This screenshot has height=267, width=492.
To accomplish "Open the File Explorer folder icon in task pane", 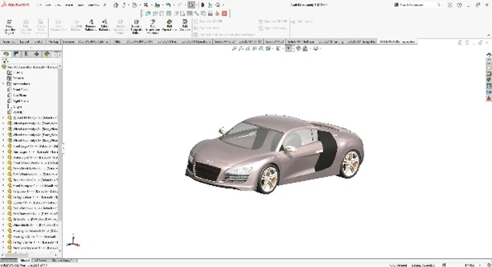I will pos(489,73).
